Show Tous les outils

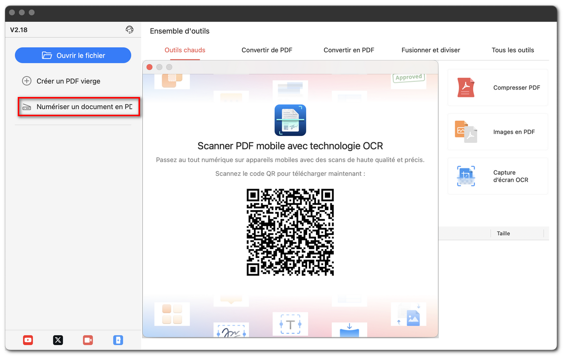click(513, 50)
